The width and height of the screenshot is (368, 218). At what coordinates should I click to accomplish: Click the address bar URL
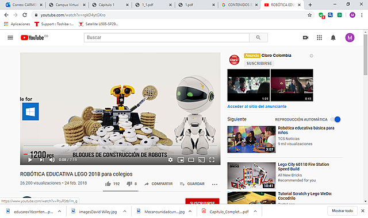coord(73,15)
